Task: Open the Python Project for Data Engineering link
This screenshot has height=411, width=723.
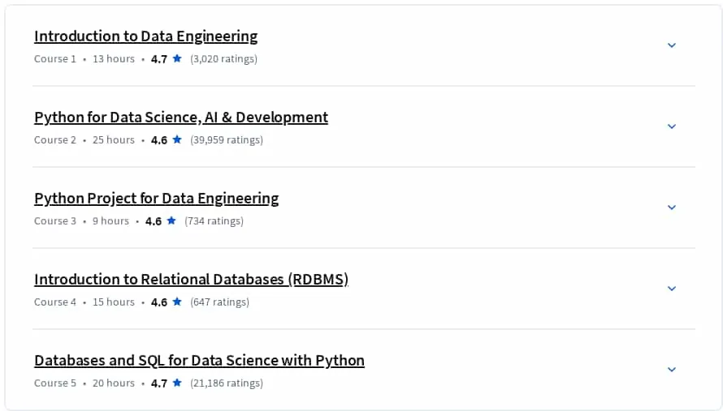Action: click(156, 199)
